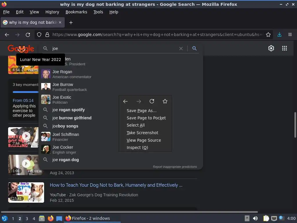Select the Joel Schiffman suggestion

pos(120,137)
